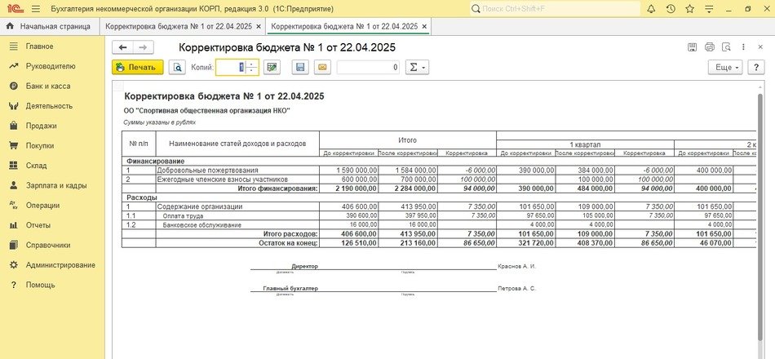Viewport: 775px width, 359px height.
Task: Expand the sum Σ dropdown
Action: (x=418, y=68)
